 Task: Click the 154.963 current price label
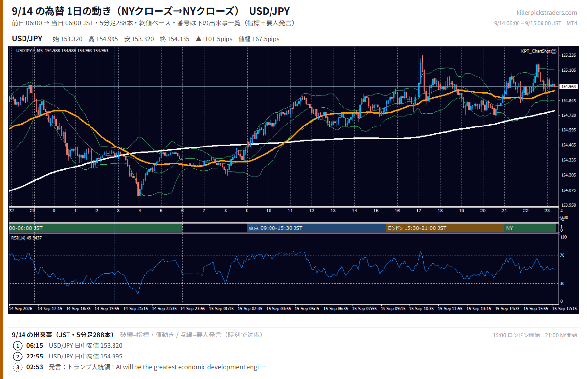(x=567, y=87)
